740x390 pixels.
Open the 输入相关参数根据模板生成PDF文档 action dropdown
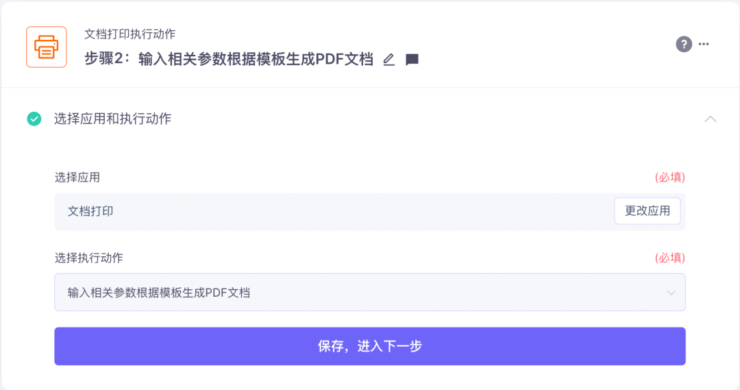coord(370,292)
